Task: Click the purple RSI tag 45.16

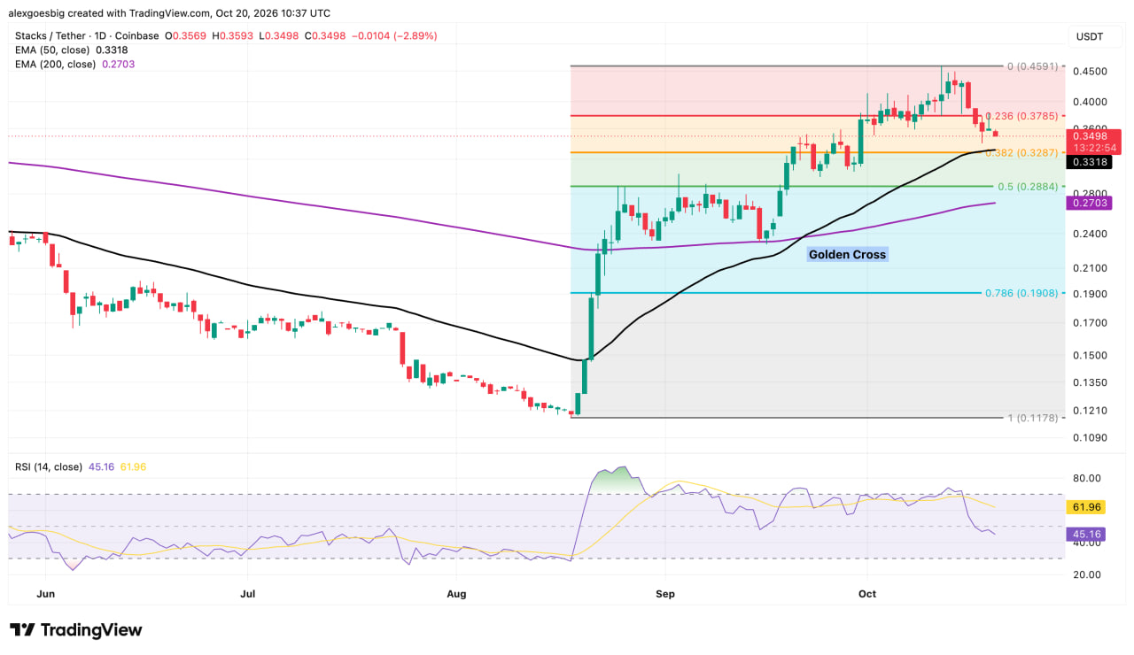Action: click(1086, 534)
